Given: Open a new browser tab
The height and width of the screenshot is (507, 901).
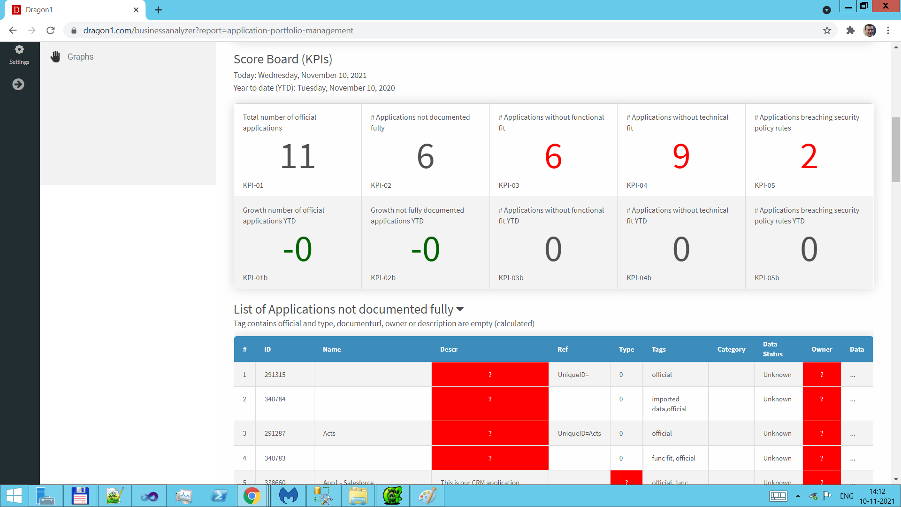Looking at the screenshot, I should [159, 10].
